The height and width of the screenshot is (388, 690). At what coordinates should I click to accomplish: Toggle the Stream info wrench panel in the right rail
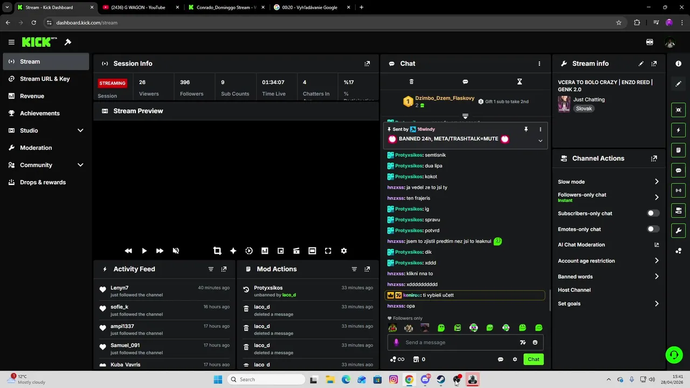678,231
